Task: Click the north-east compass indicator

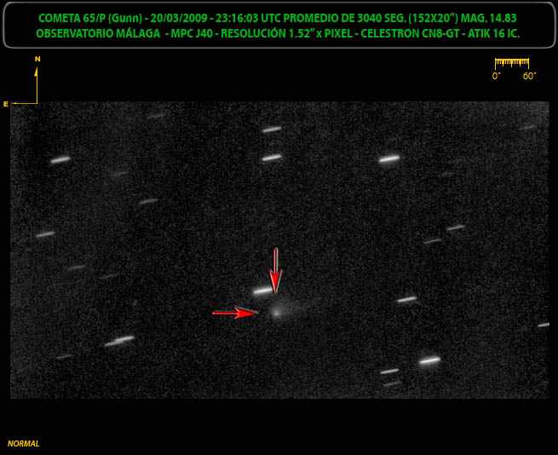Action: 21,82
